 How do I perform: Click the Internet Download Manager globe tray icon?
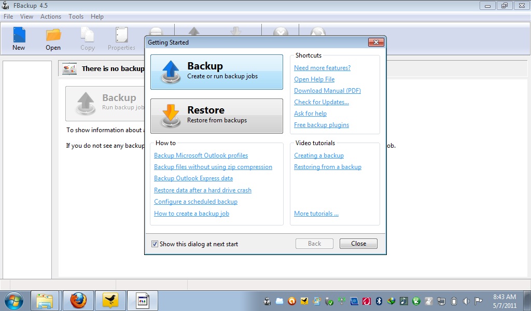pos(391,301)
